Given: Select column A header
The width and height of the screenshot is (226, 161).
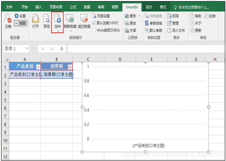Looking at the screenshot, I should click(25, 59).
